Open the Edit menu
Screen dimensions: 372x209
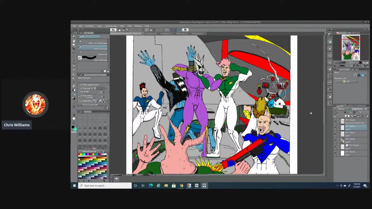pos(81,26)
